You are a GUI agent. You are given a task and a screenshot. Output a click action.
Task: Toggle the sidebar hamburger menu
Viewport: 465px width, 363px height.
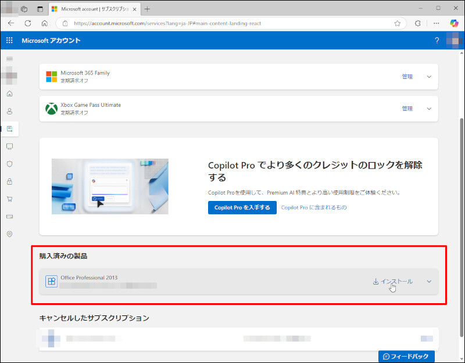9,59
